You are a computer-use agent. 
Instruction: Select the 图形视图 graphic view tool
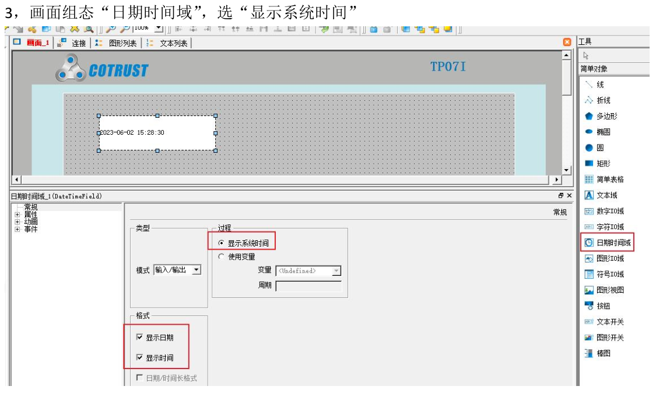[x=604, y=290]
